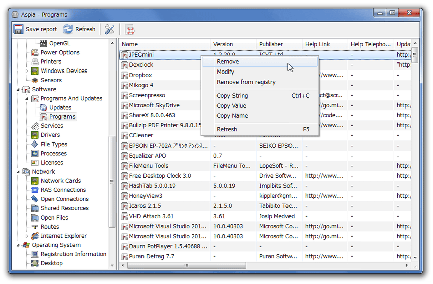Click the Save report floppy disk icon
Image resolution: width=433 pixels, height=284 pixels.
(18, 29)
